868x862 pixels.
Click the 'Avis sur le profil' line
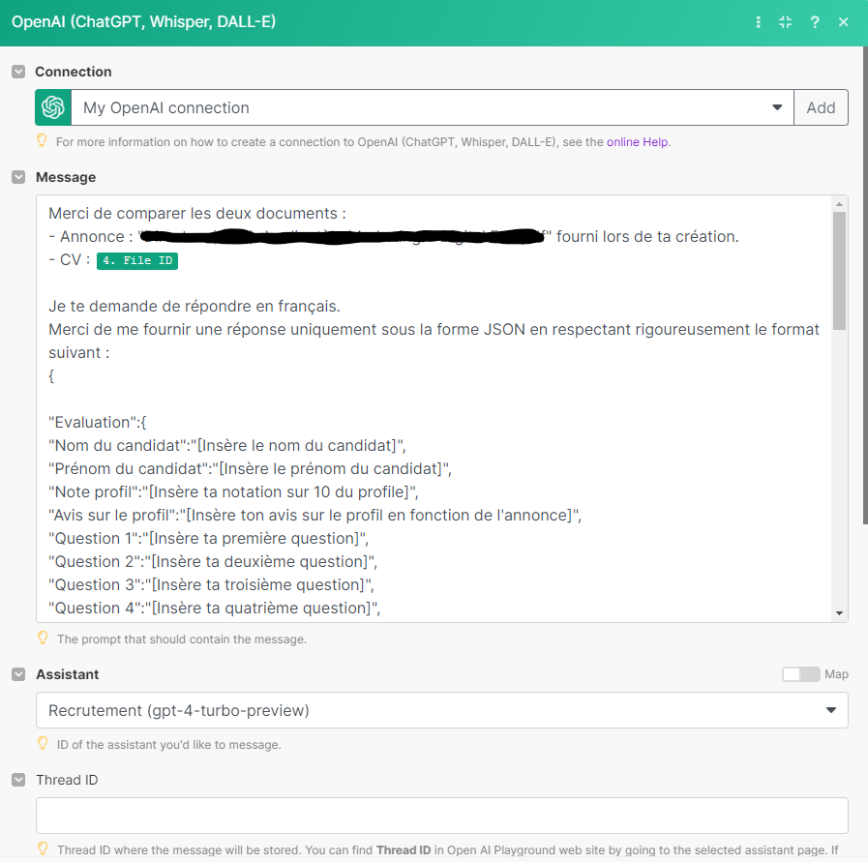click(x=315, y=515)
